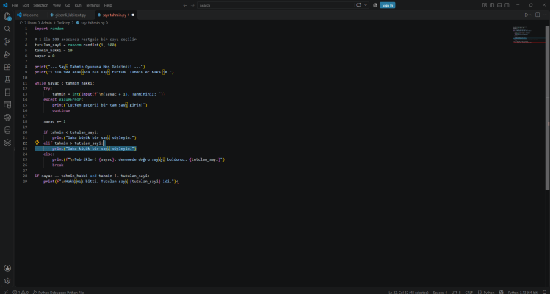The width and height of the screenshot is (550, 294).
Task: Open the Run menu
Action: tap(78, 5)
